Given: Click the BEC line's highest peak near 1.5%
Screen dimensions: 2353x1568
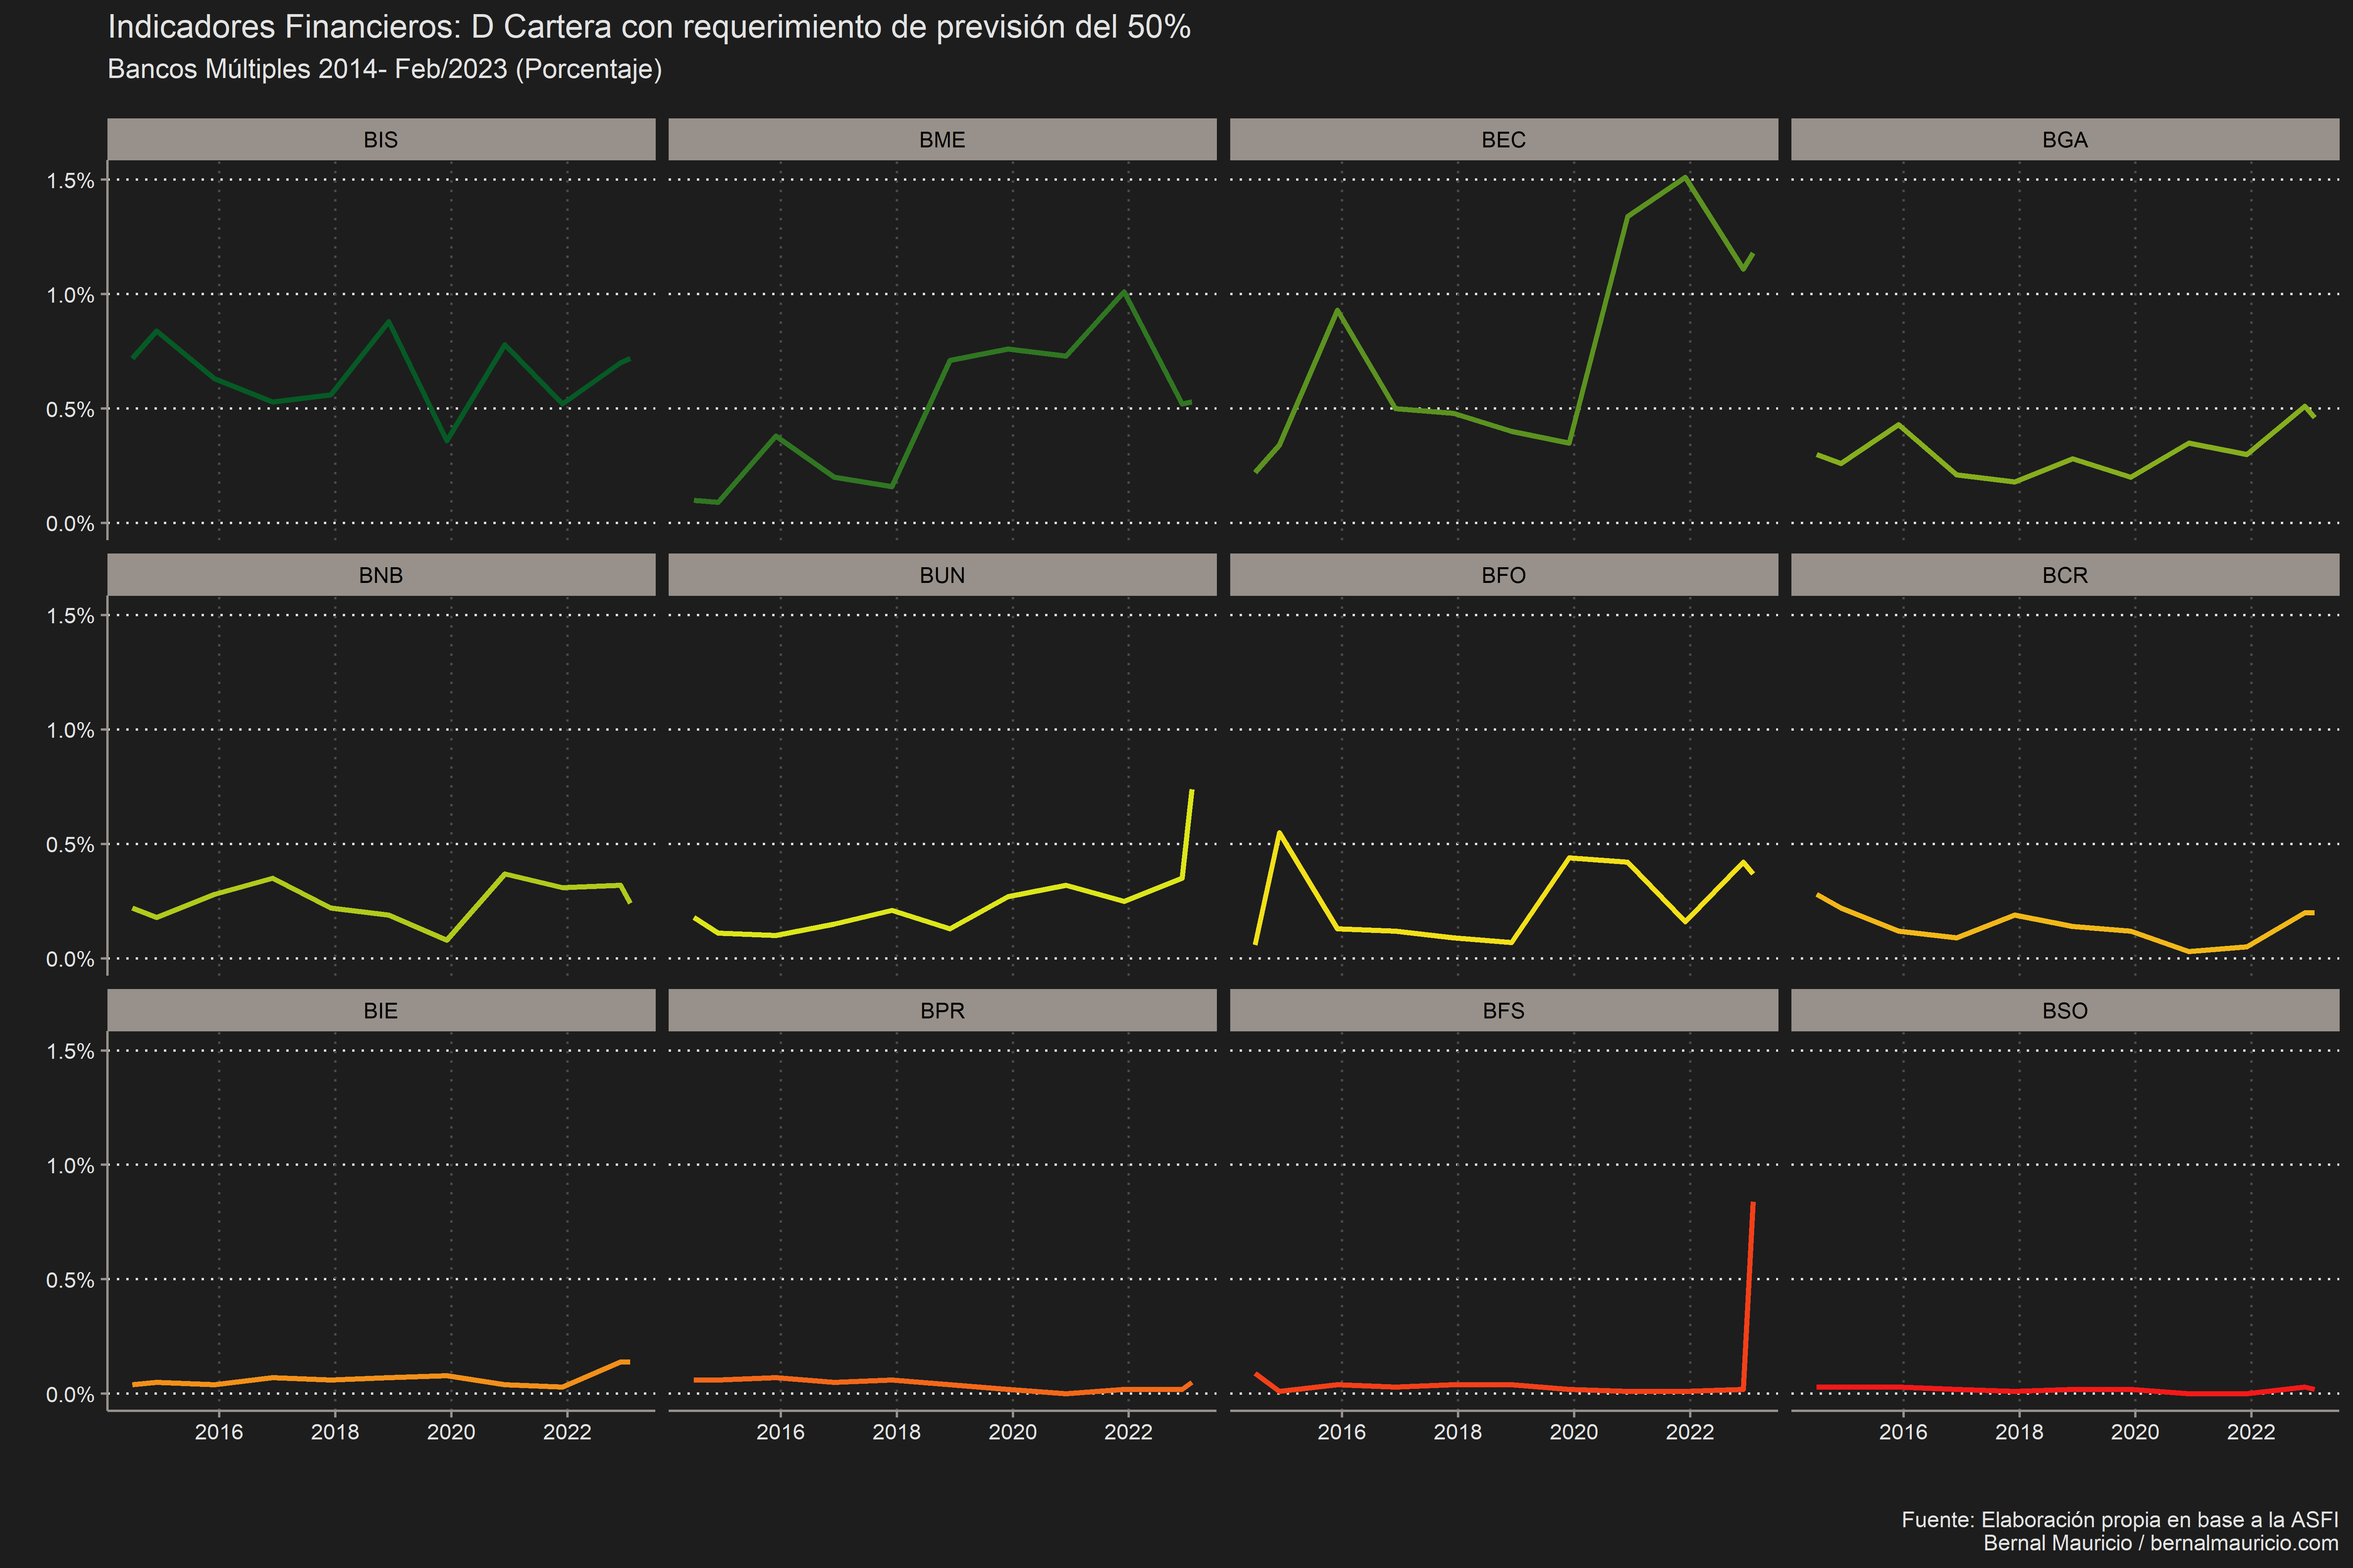Looking at the screenshot, I should (1686, 177).
